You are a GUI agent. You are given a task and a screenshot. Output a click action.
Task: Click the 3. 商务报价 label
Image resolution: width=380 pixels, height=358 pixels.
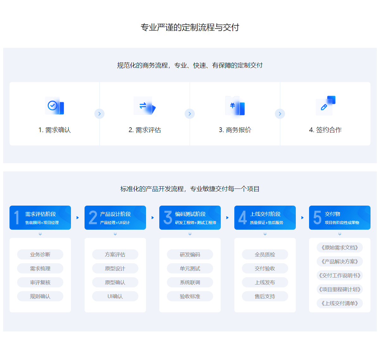point(235,130)
